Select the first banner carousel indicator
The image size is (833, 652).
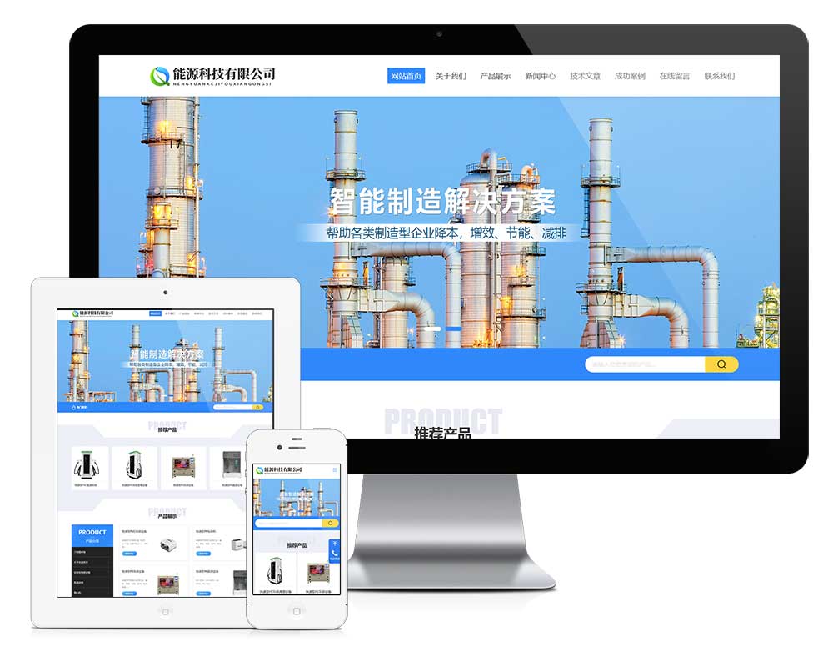pyautogui.click(x=433, y=329)
